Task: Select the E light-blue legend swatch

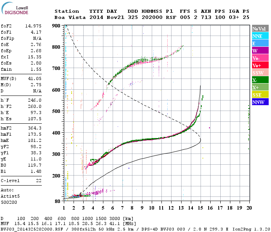Action: pyautogui.click(x=260, y=43)
